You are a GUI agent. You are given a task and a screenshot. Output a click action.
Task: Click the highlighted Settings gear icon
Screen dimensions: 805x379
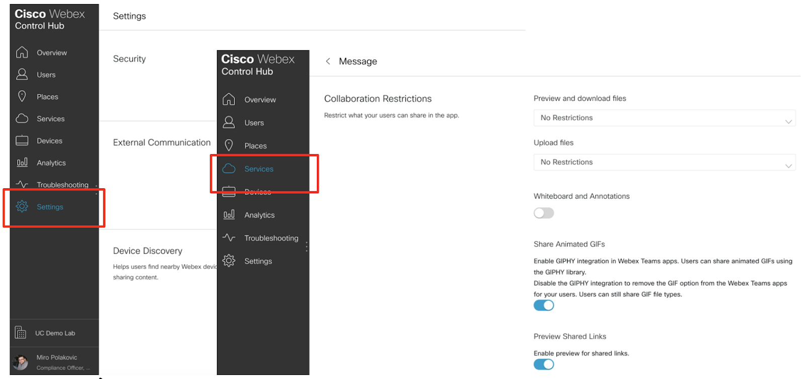tap(22, 206)
